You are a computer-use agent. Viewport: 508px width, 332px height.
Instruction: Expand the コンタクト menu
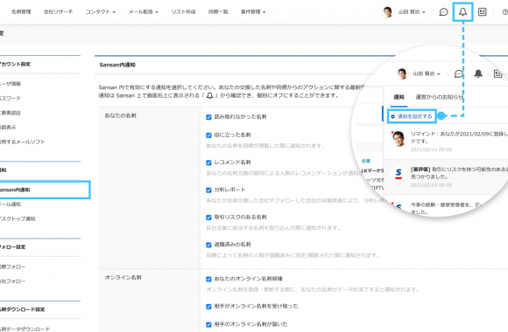(101, 12)
